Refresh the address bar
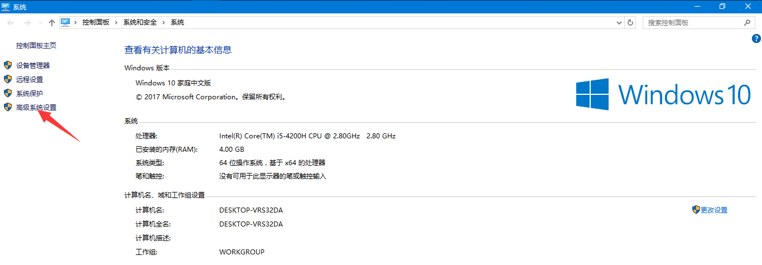 (x=630, y=23)
